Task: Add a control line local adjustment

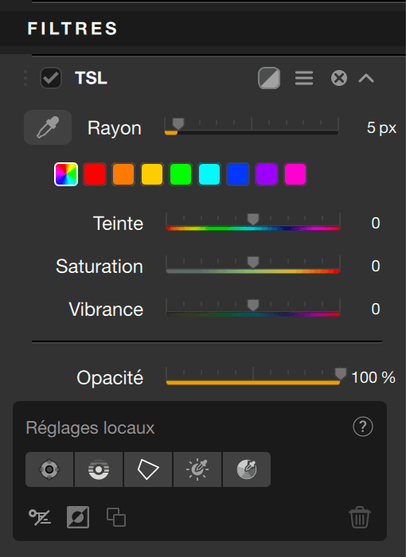Action: 99,469
